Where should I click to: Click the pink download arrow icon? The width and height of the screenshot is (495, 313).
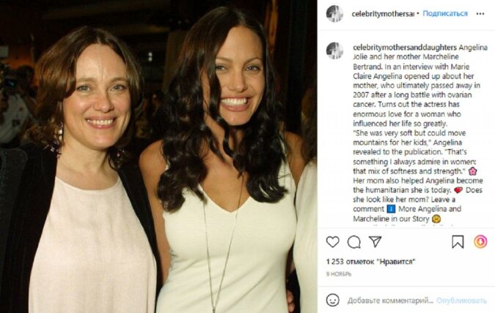480,241
